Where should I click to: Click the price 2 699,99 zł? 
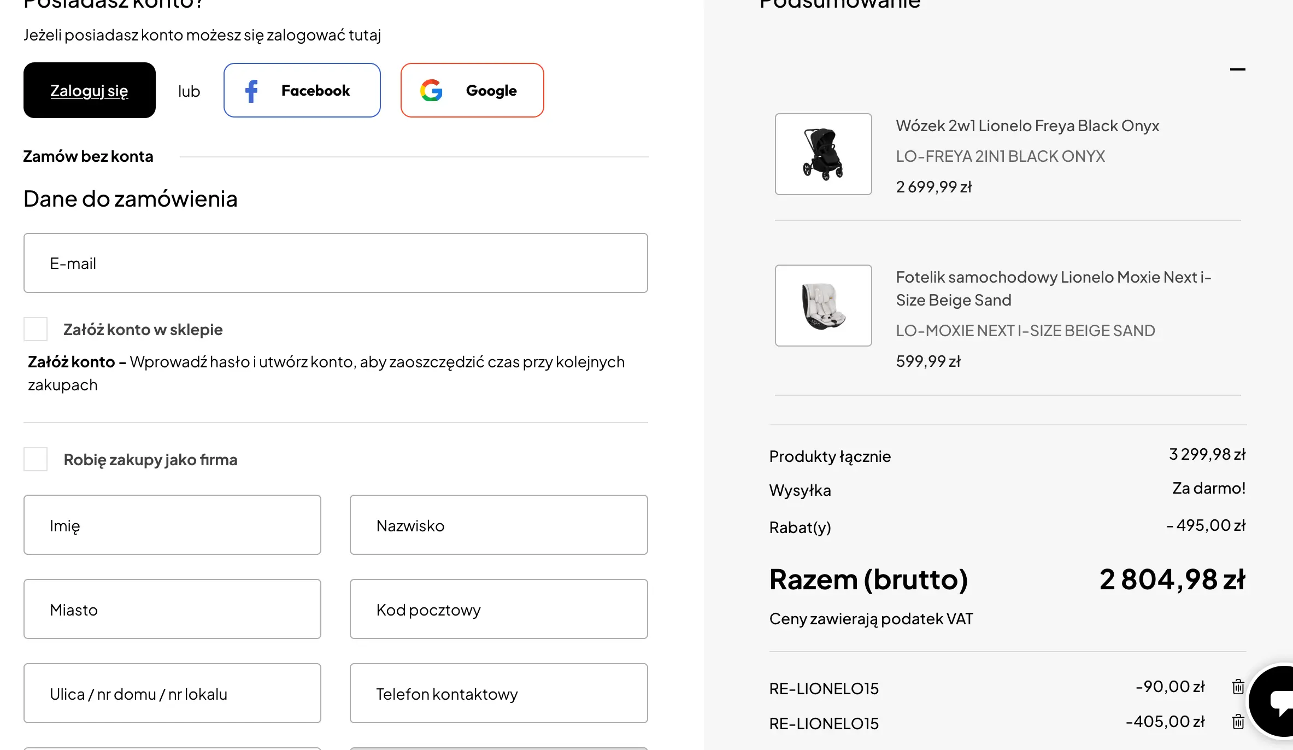coord(934,187)
